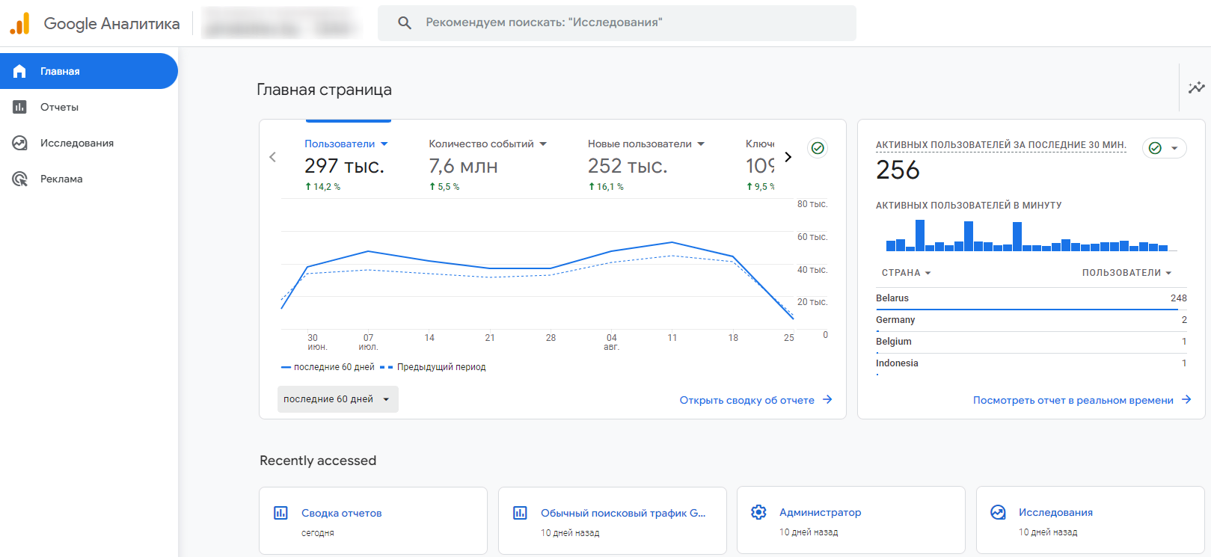Click the 14,2 % users change

click(322, 187)
